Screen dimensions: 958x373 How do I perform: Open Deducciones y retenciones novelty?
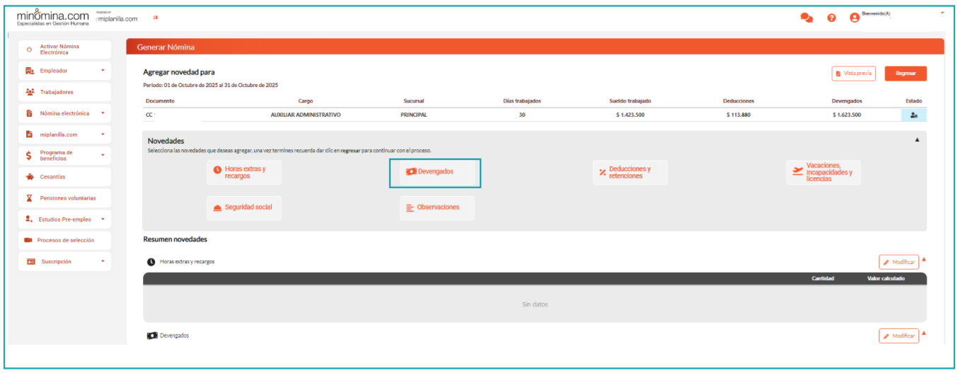coord(630,173)
